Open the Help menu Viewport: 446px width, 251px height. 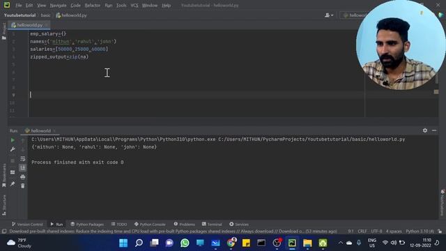tap(166, 6)
